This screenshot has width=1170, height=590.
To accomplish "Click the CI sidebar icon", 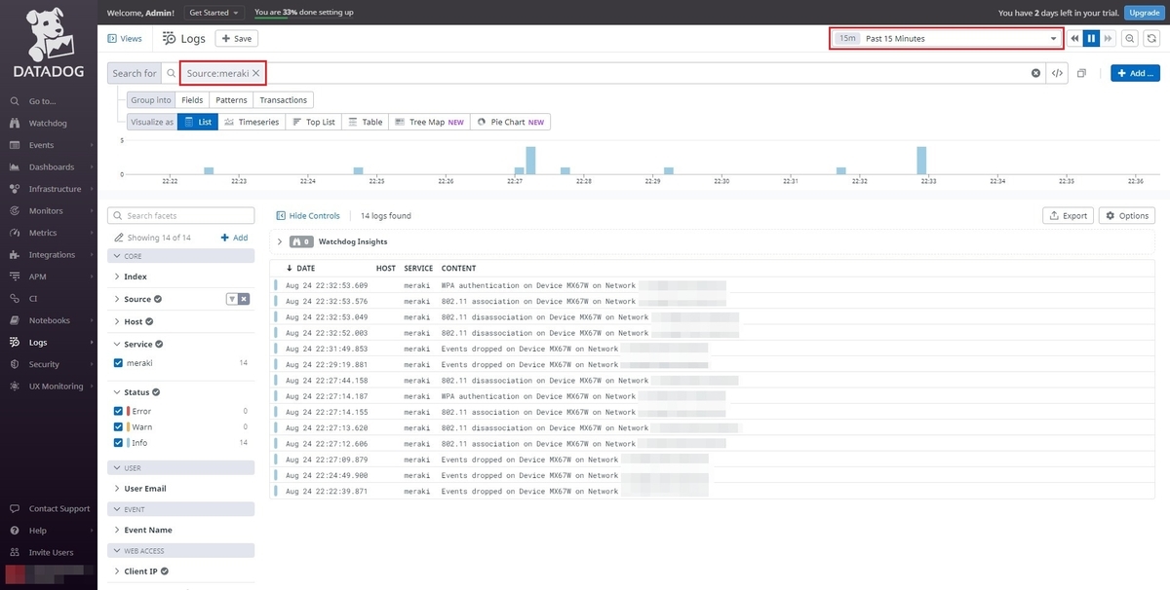I will click(15, 299).
